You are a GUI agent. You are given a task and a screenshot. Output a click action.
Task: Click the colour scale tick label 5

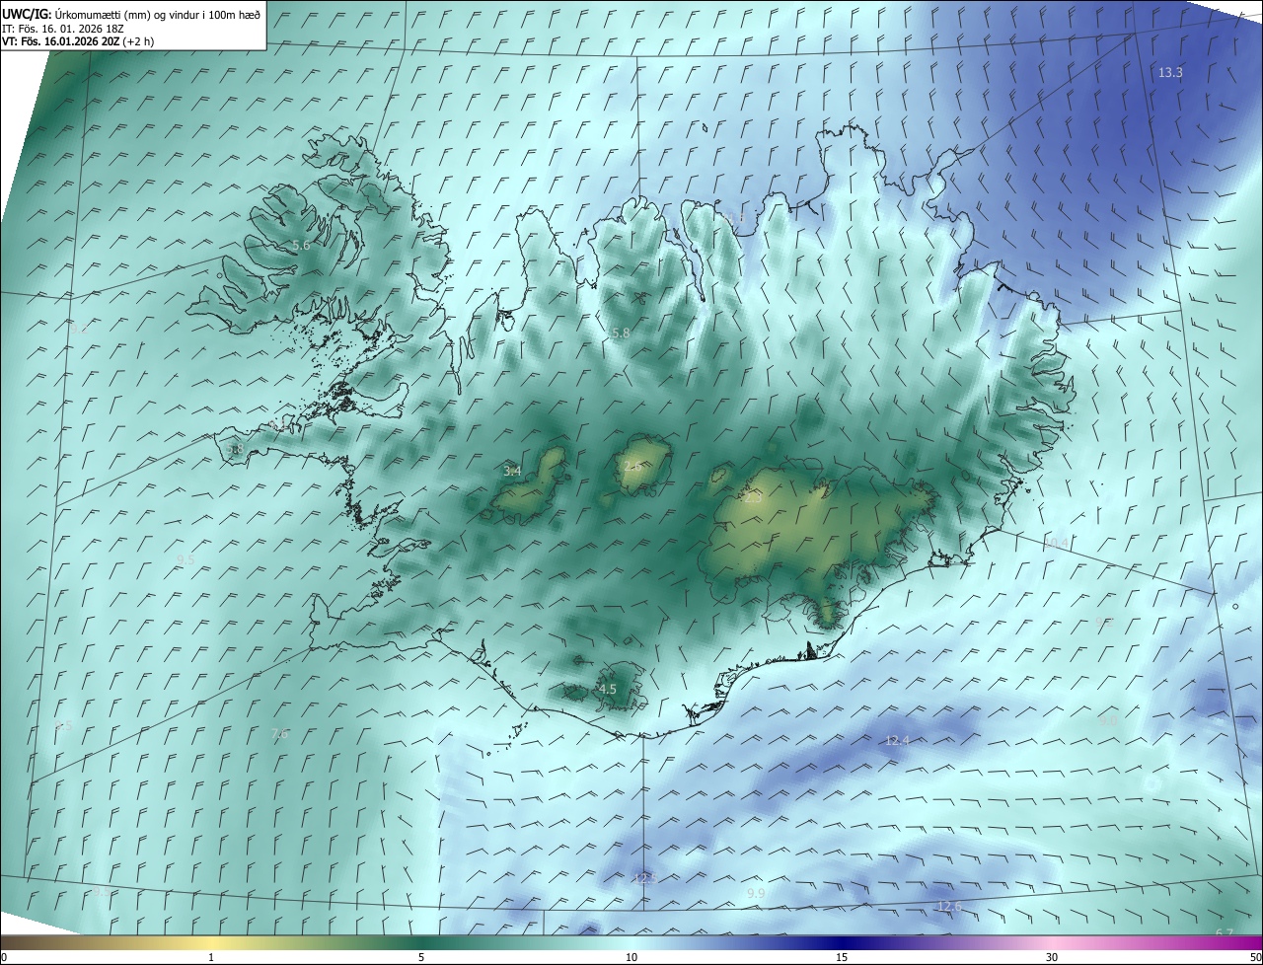coord(421,957)
